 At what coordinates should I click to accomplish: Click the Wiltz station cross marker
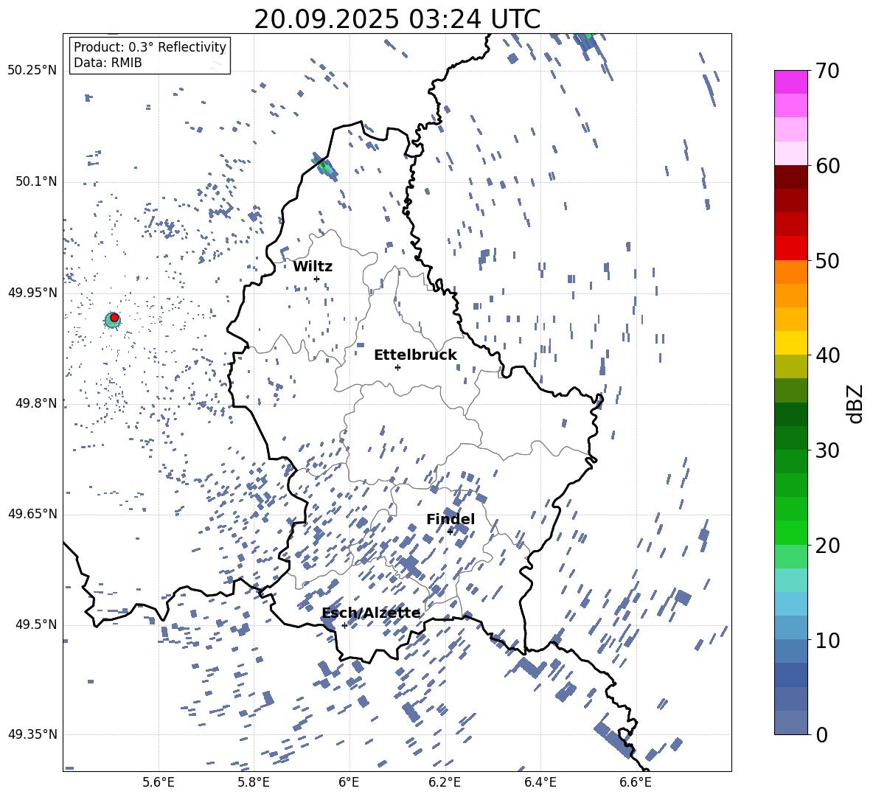[317, 279]
